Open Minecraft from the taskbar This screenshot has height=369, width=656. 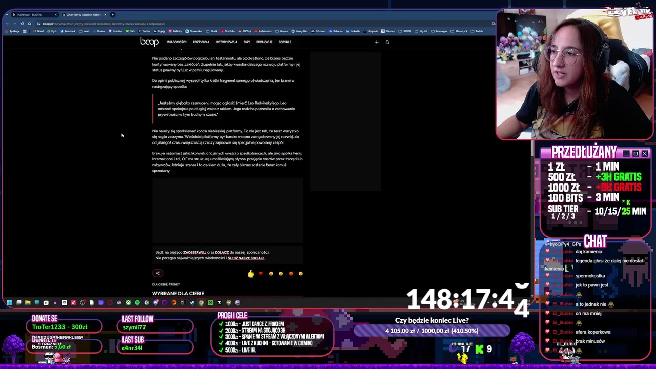tap(210, 302)
